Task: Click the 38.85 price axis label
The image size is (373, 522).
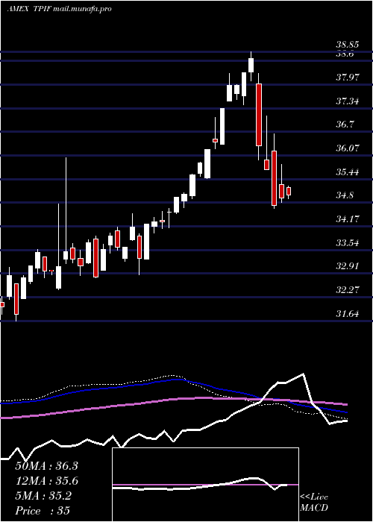Action: click(348, 44)
